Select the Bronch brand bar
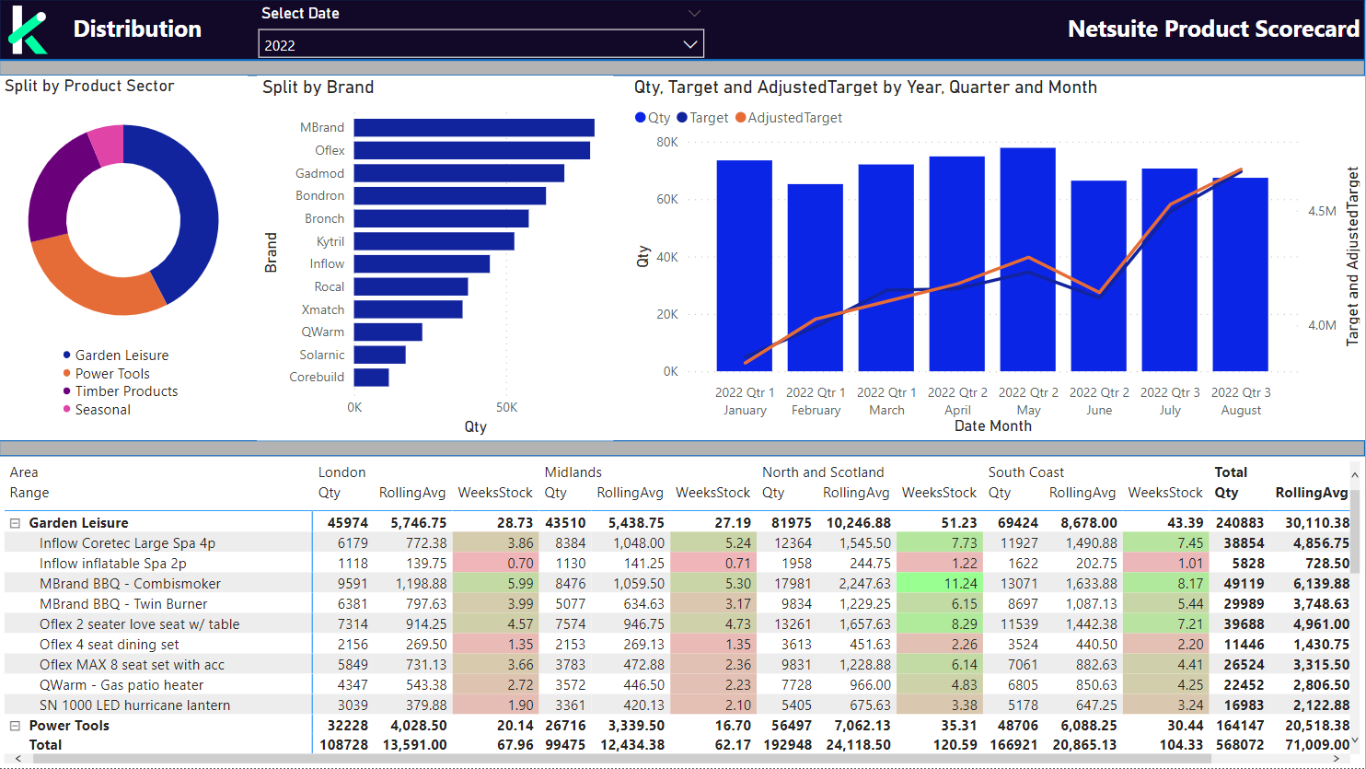Screen dimensions: 1366x769 click(442, 218)
